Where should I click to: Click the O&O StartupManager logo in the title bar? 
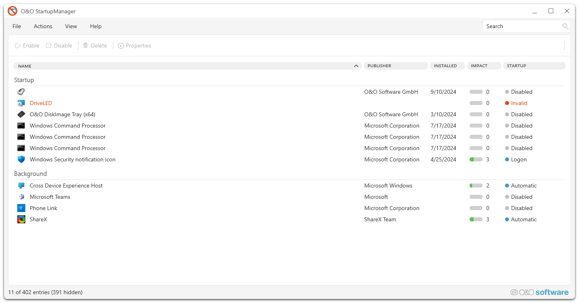click(12, 11)
